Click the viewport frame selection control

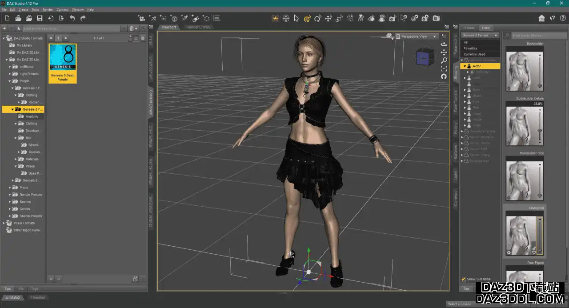click(x=444, y=68)
